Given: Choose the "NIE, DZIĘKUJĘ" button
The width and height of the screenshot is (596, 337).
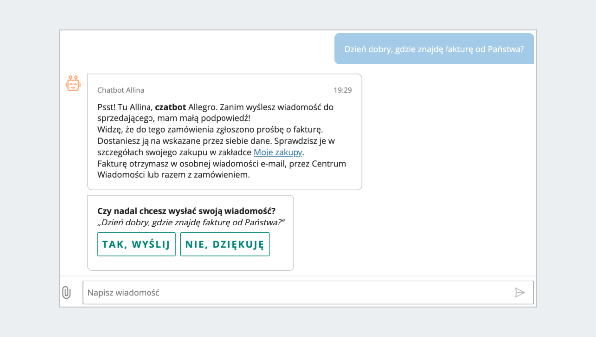Looking at the screenshot, I should tap(224, 244).
